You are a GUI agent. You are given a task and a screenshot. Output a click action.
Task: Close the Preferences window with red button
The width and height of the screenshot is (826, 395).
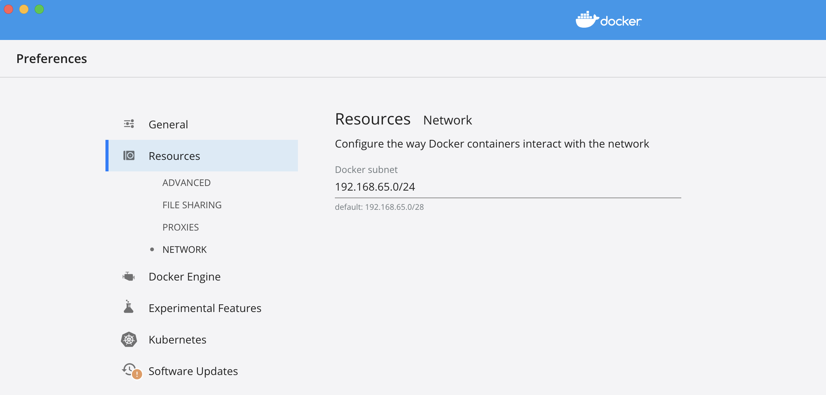8,9
